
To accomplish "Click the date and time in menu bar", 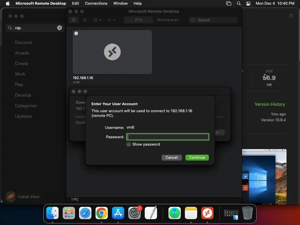I will tap(275, 4).
